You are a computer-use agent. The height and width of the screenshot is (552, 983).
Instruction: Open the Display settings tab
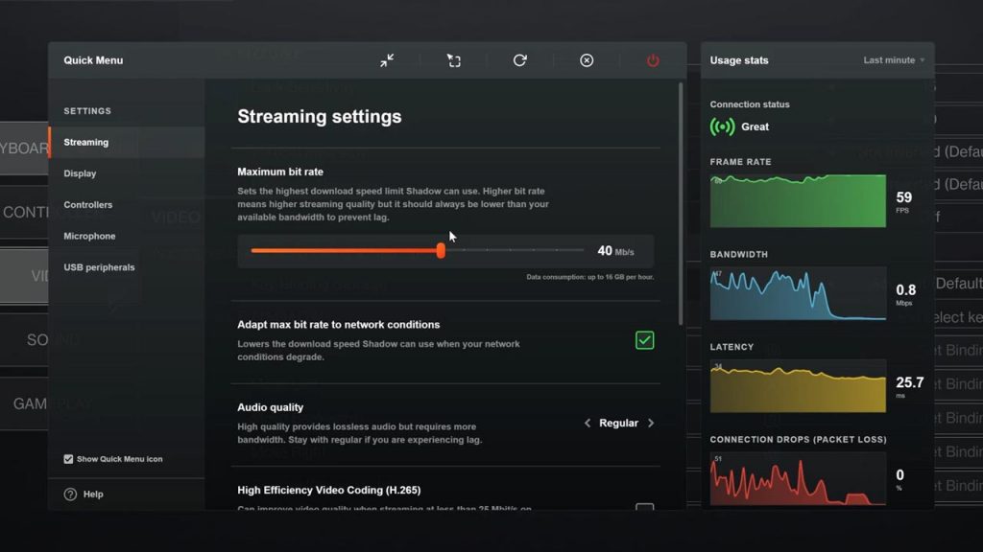127,173
